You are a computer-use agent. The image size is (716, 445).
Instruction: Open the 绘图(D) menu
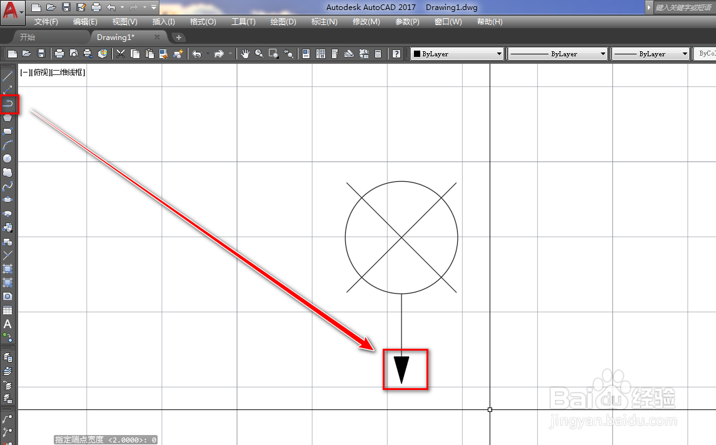283,21
